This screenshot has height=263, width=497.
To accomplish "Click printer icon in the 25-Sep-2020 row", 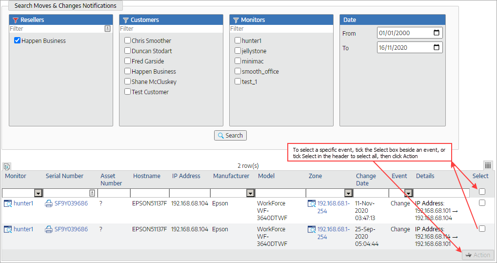I will coord(48,229).
